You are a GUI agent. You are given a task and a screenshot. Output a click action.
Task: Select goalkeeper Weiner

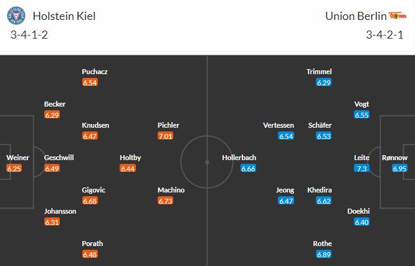pyautogui.click(x=17, y=158)
